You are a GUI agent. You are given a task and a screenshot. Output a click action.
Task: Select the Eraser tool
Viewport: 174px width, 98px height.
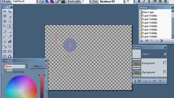click(10, 31)
